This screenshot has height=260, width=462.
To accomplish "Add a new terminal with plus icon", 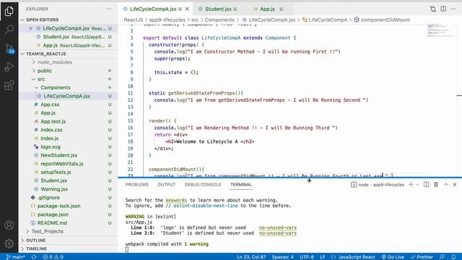I will (411, 185).
